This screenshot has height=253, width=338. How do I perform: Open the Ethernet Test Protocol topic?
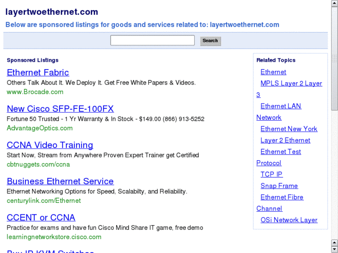[281, 152]
